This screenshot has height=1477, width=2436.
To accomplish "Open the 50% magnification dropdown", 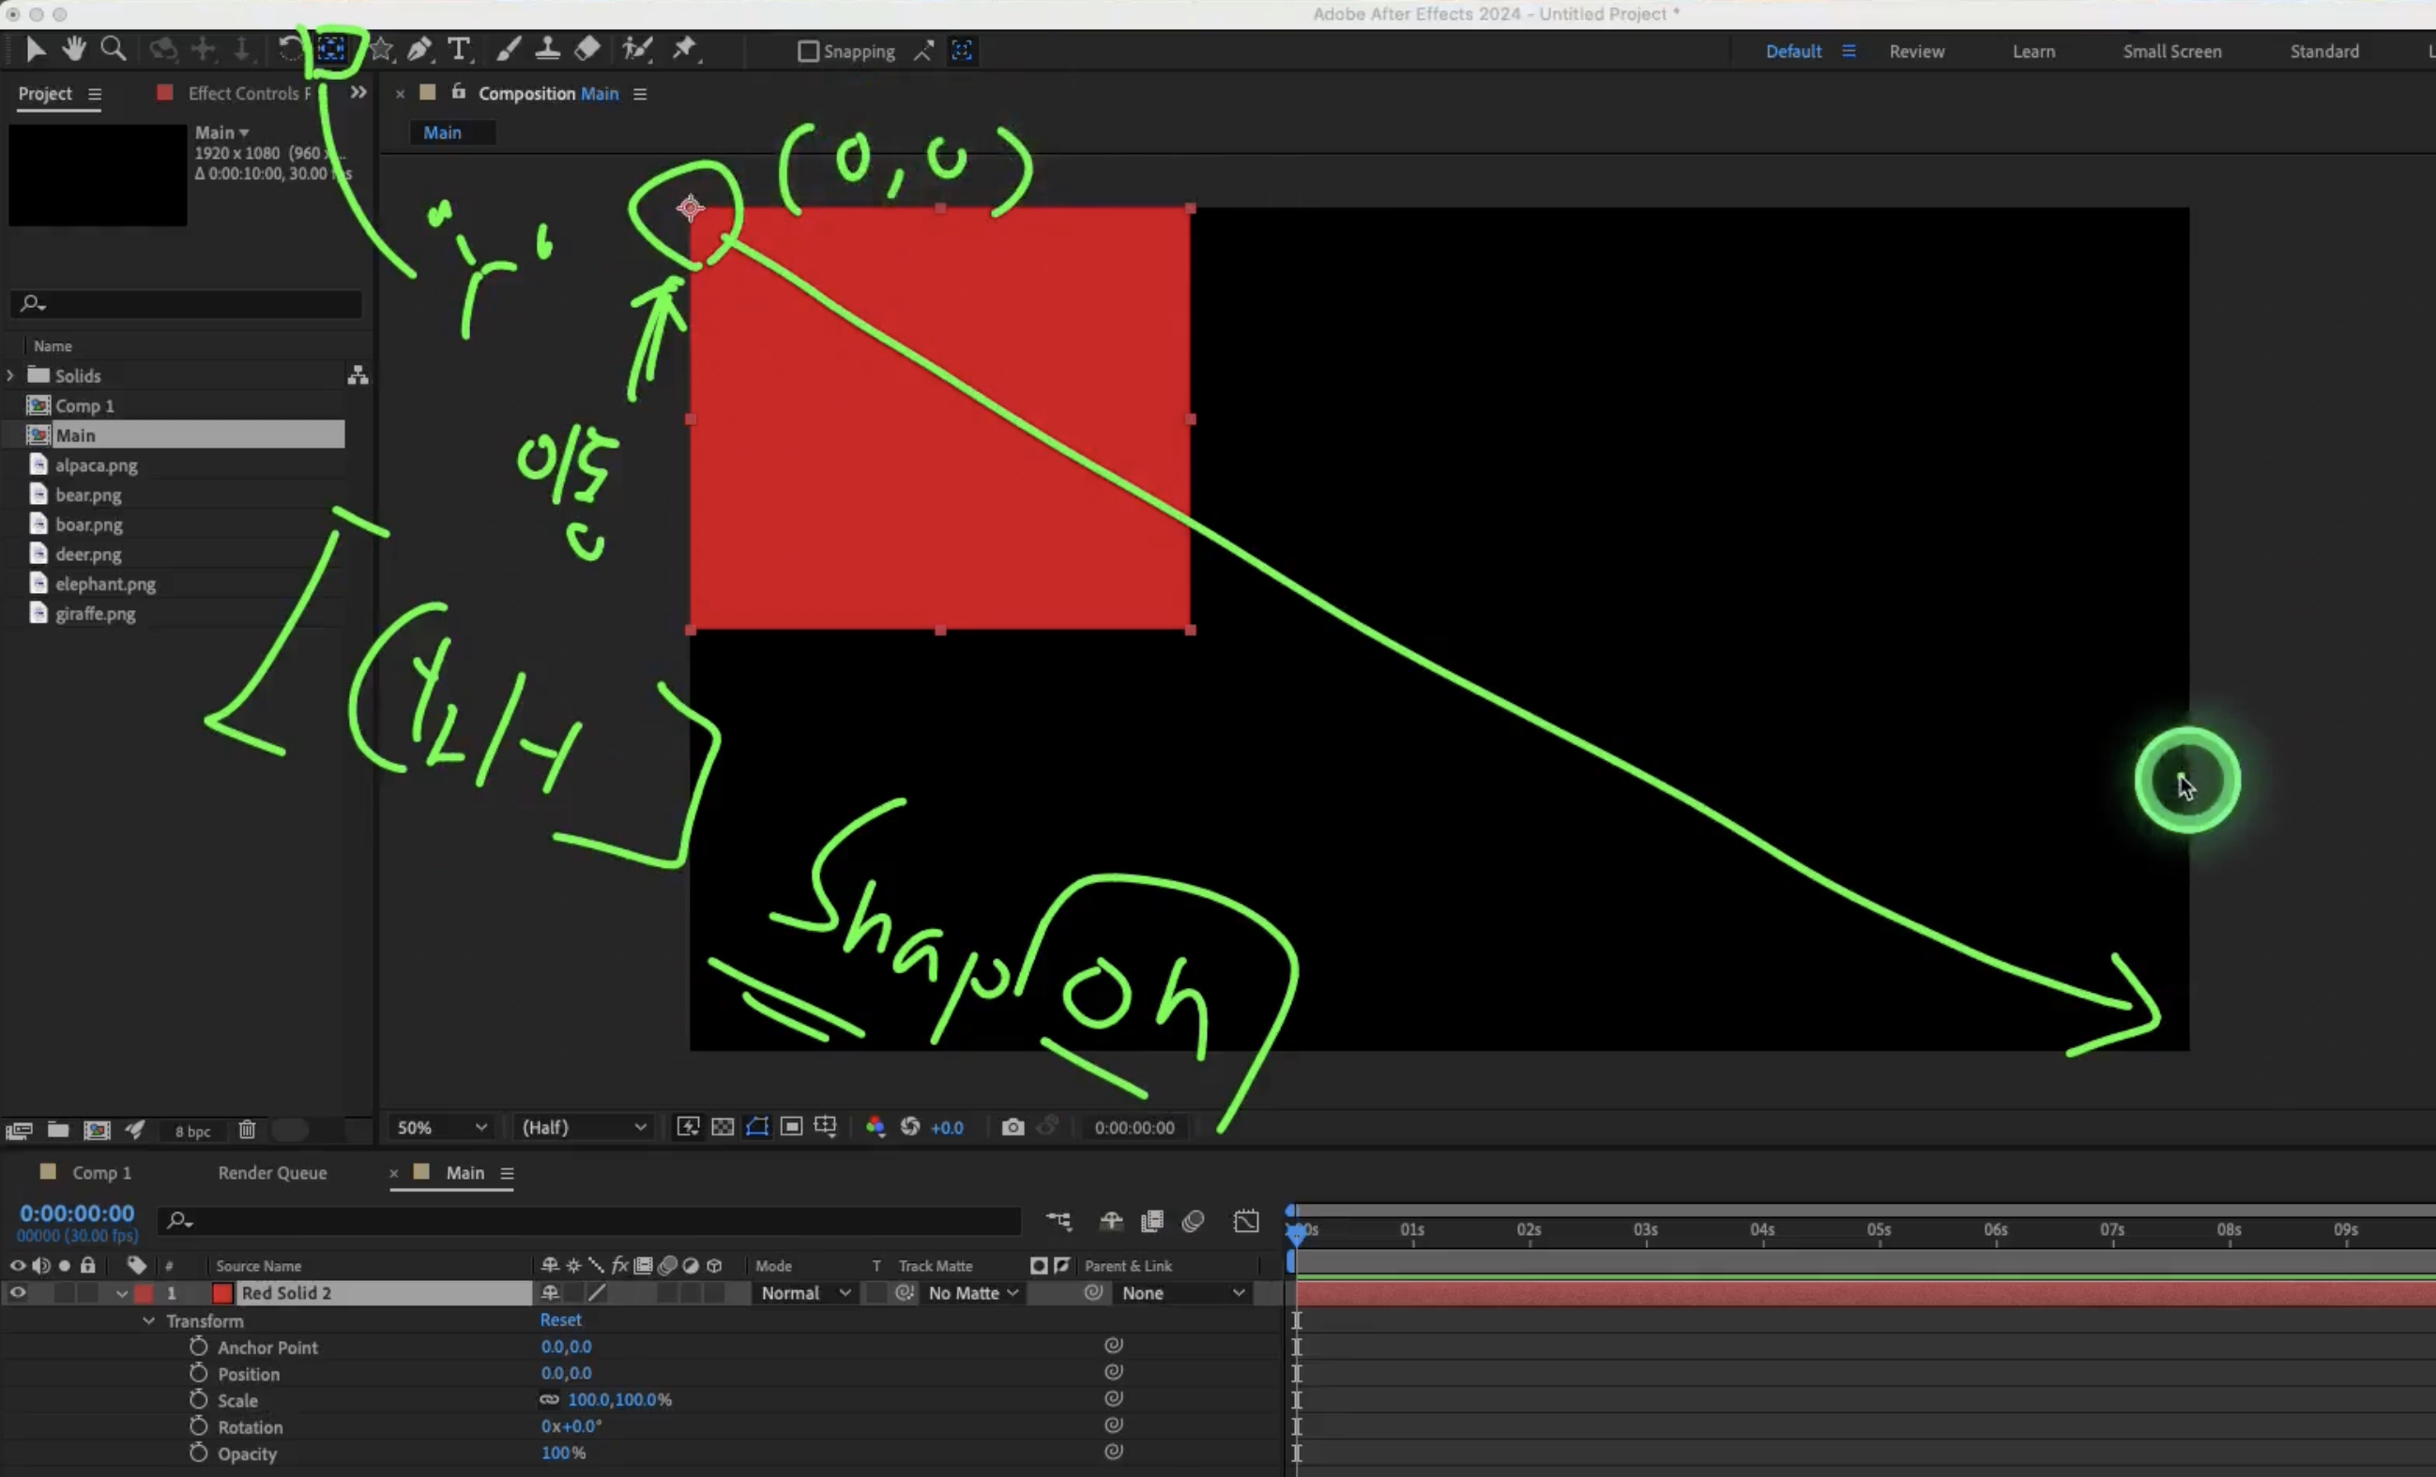I will pos(441,1127).
